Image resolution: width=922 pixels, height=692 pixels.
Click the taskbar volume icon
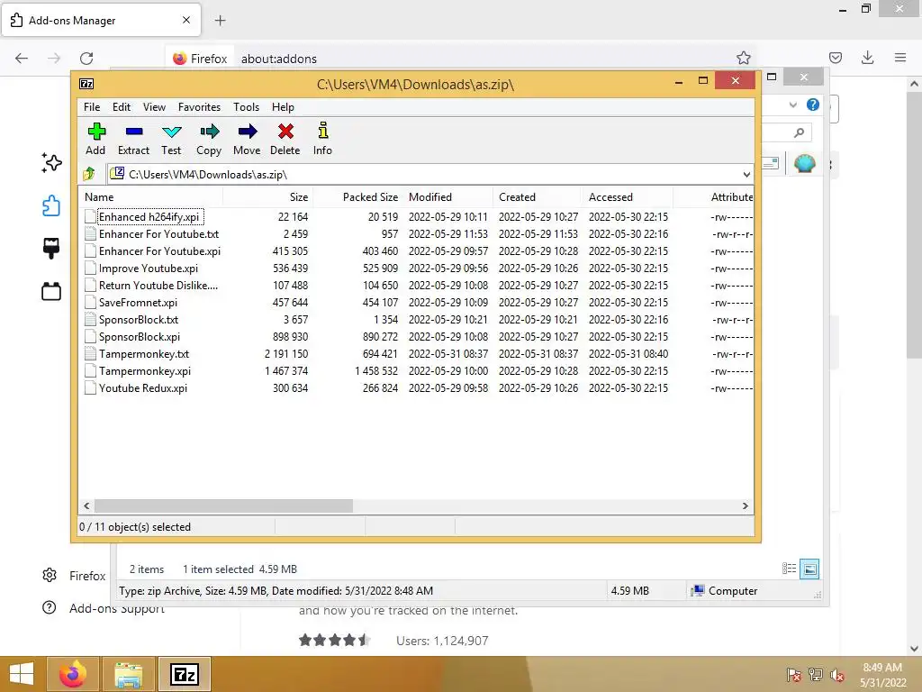click(x=836, y=675)
